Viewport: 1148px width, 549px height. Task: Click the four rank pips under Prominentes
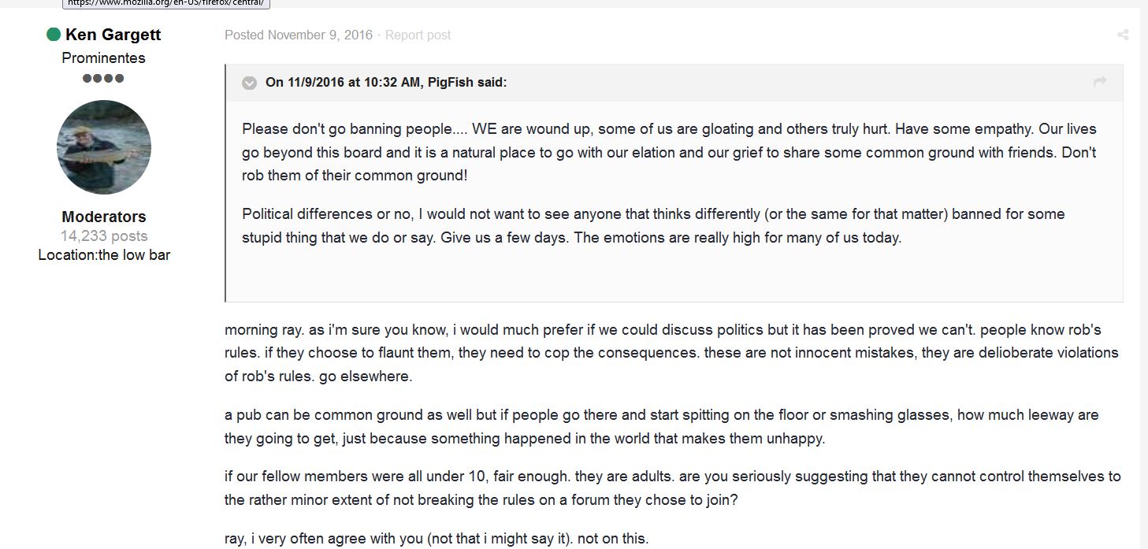click(103, 78)
